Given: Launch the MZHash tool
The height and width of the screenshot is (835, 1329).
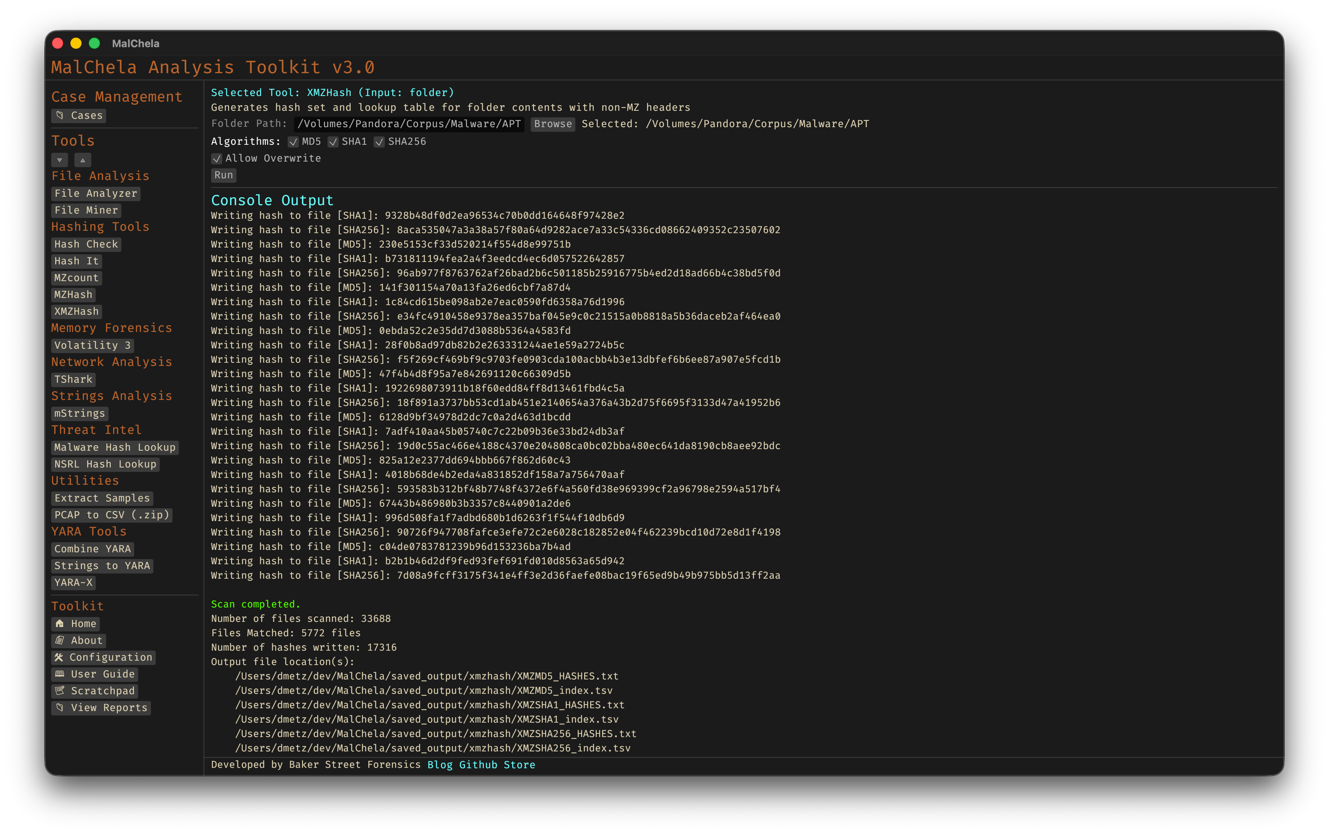Looking at the screenshot, I should (x=74, y=295).
